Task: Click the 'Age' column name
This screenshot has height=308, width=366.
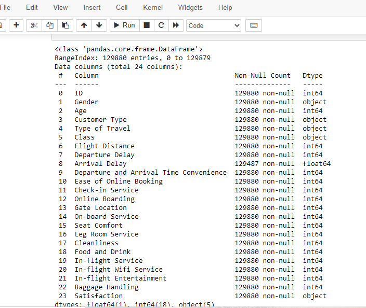Action: [80, 111]
